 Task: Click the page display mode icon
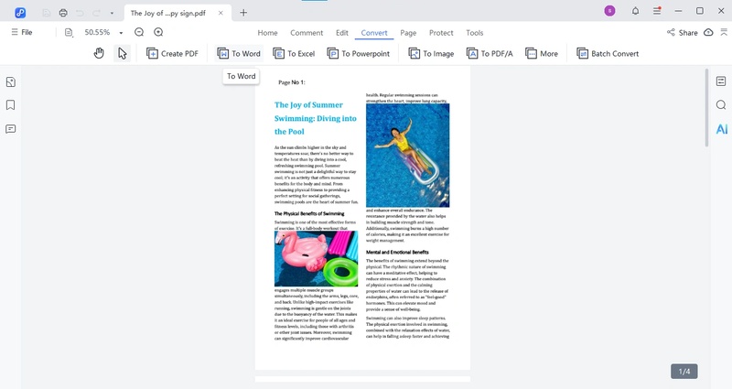pyautogui.click(x=69, y=32)
